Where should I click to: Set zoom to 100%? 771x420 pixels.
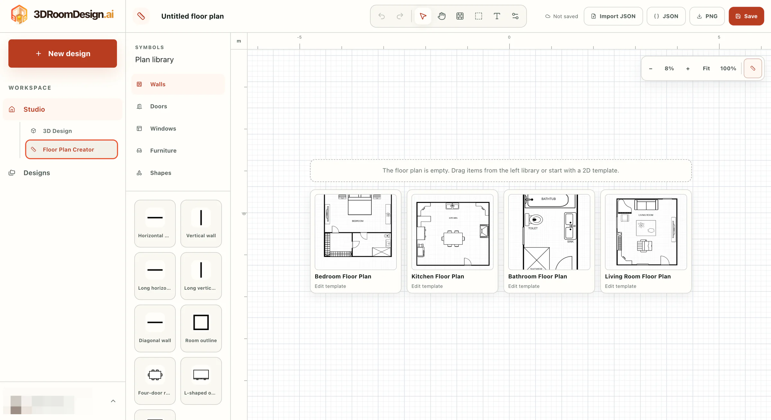[728, 68]
